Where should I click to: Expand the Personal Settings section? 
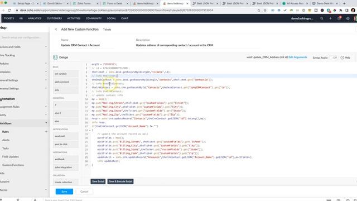pos(46,88)
